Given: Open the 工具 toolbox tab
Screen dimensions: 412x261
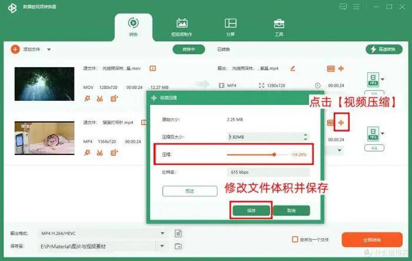Looking at the screenshot, I should (x=279, y=27).
